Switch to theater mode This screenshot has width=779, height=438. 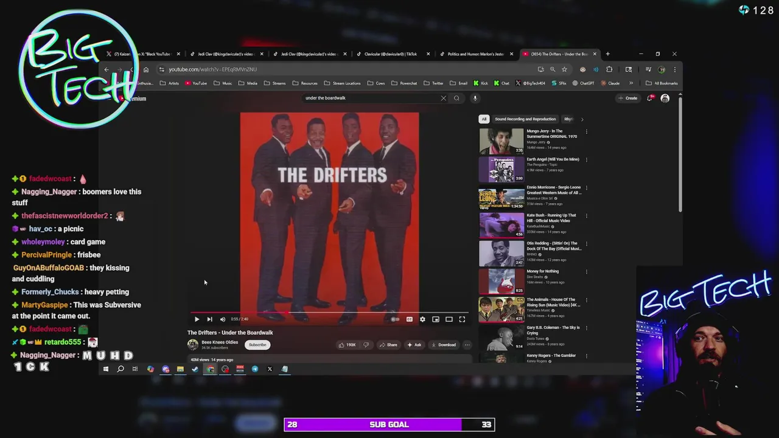pos(449,319)
